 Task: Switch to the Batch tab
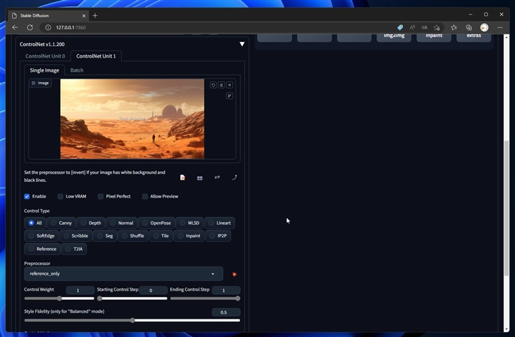click(x=77, y=70)
